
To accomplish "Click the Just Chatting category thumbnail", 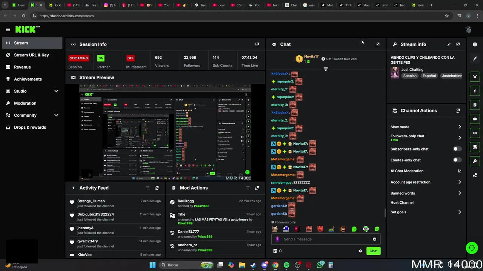I will point(395,73).
